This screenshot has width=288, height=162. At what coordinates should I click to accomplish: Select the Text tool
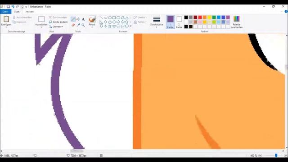pyautogui.click(x=83, y=19)
